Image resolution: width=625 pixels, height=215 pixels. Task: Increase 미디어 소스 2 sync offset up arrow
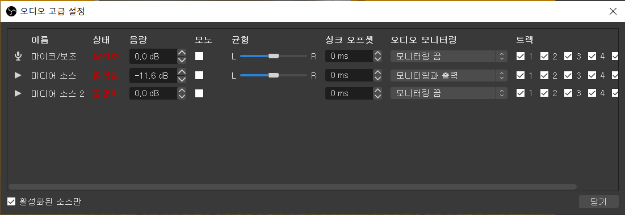point(377,90)
